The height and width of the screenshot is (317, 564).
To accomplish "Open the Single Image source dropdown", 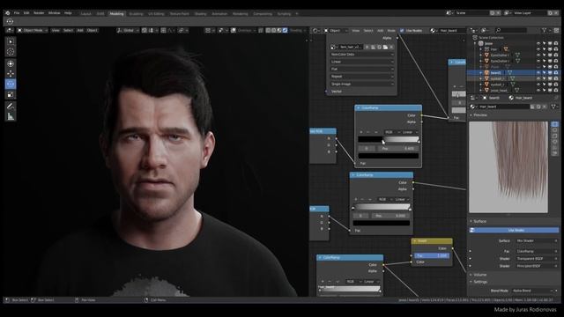I will click(362, 85).
